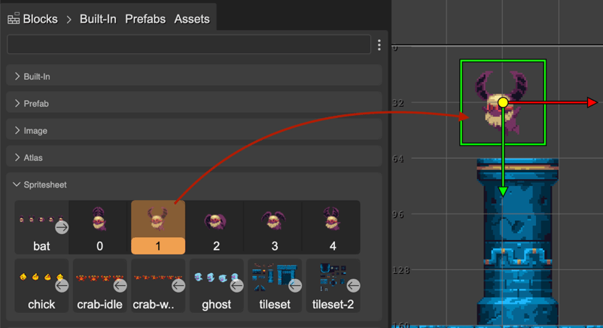Select the crab-idle spritesheet
Viewport: 603px width, 328px height.
(x=99, y=286)
